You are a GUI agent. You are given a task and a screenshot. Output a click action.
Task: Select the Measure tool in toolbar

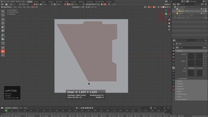[x=3, y=39]
